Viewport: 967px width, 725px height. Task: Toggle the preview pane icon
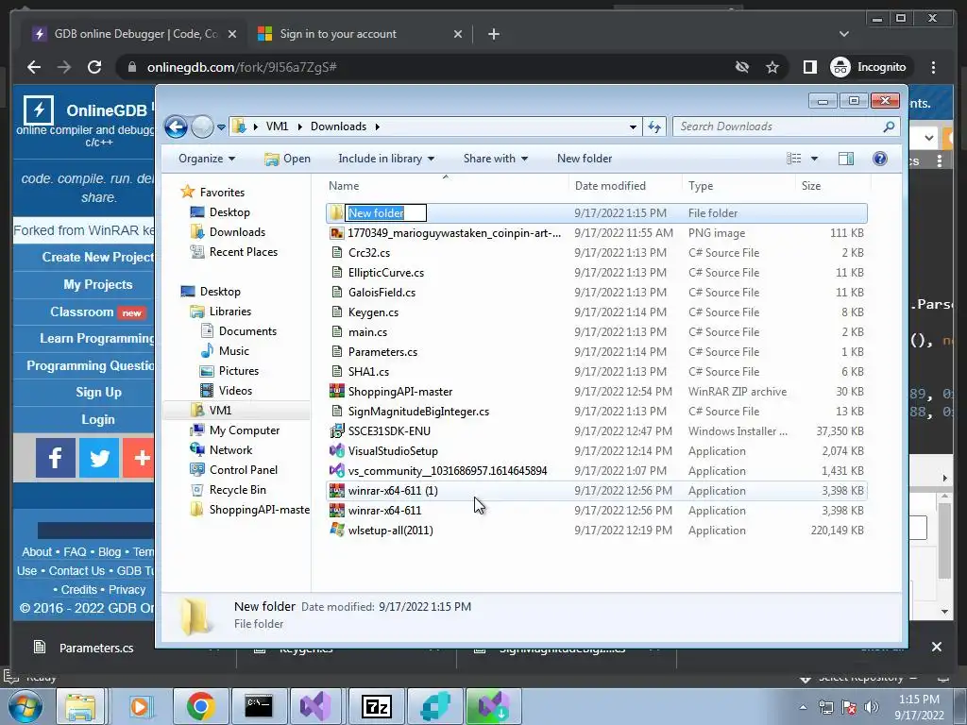(x=846, y=159)
